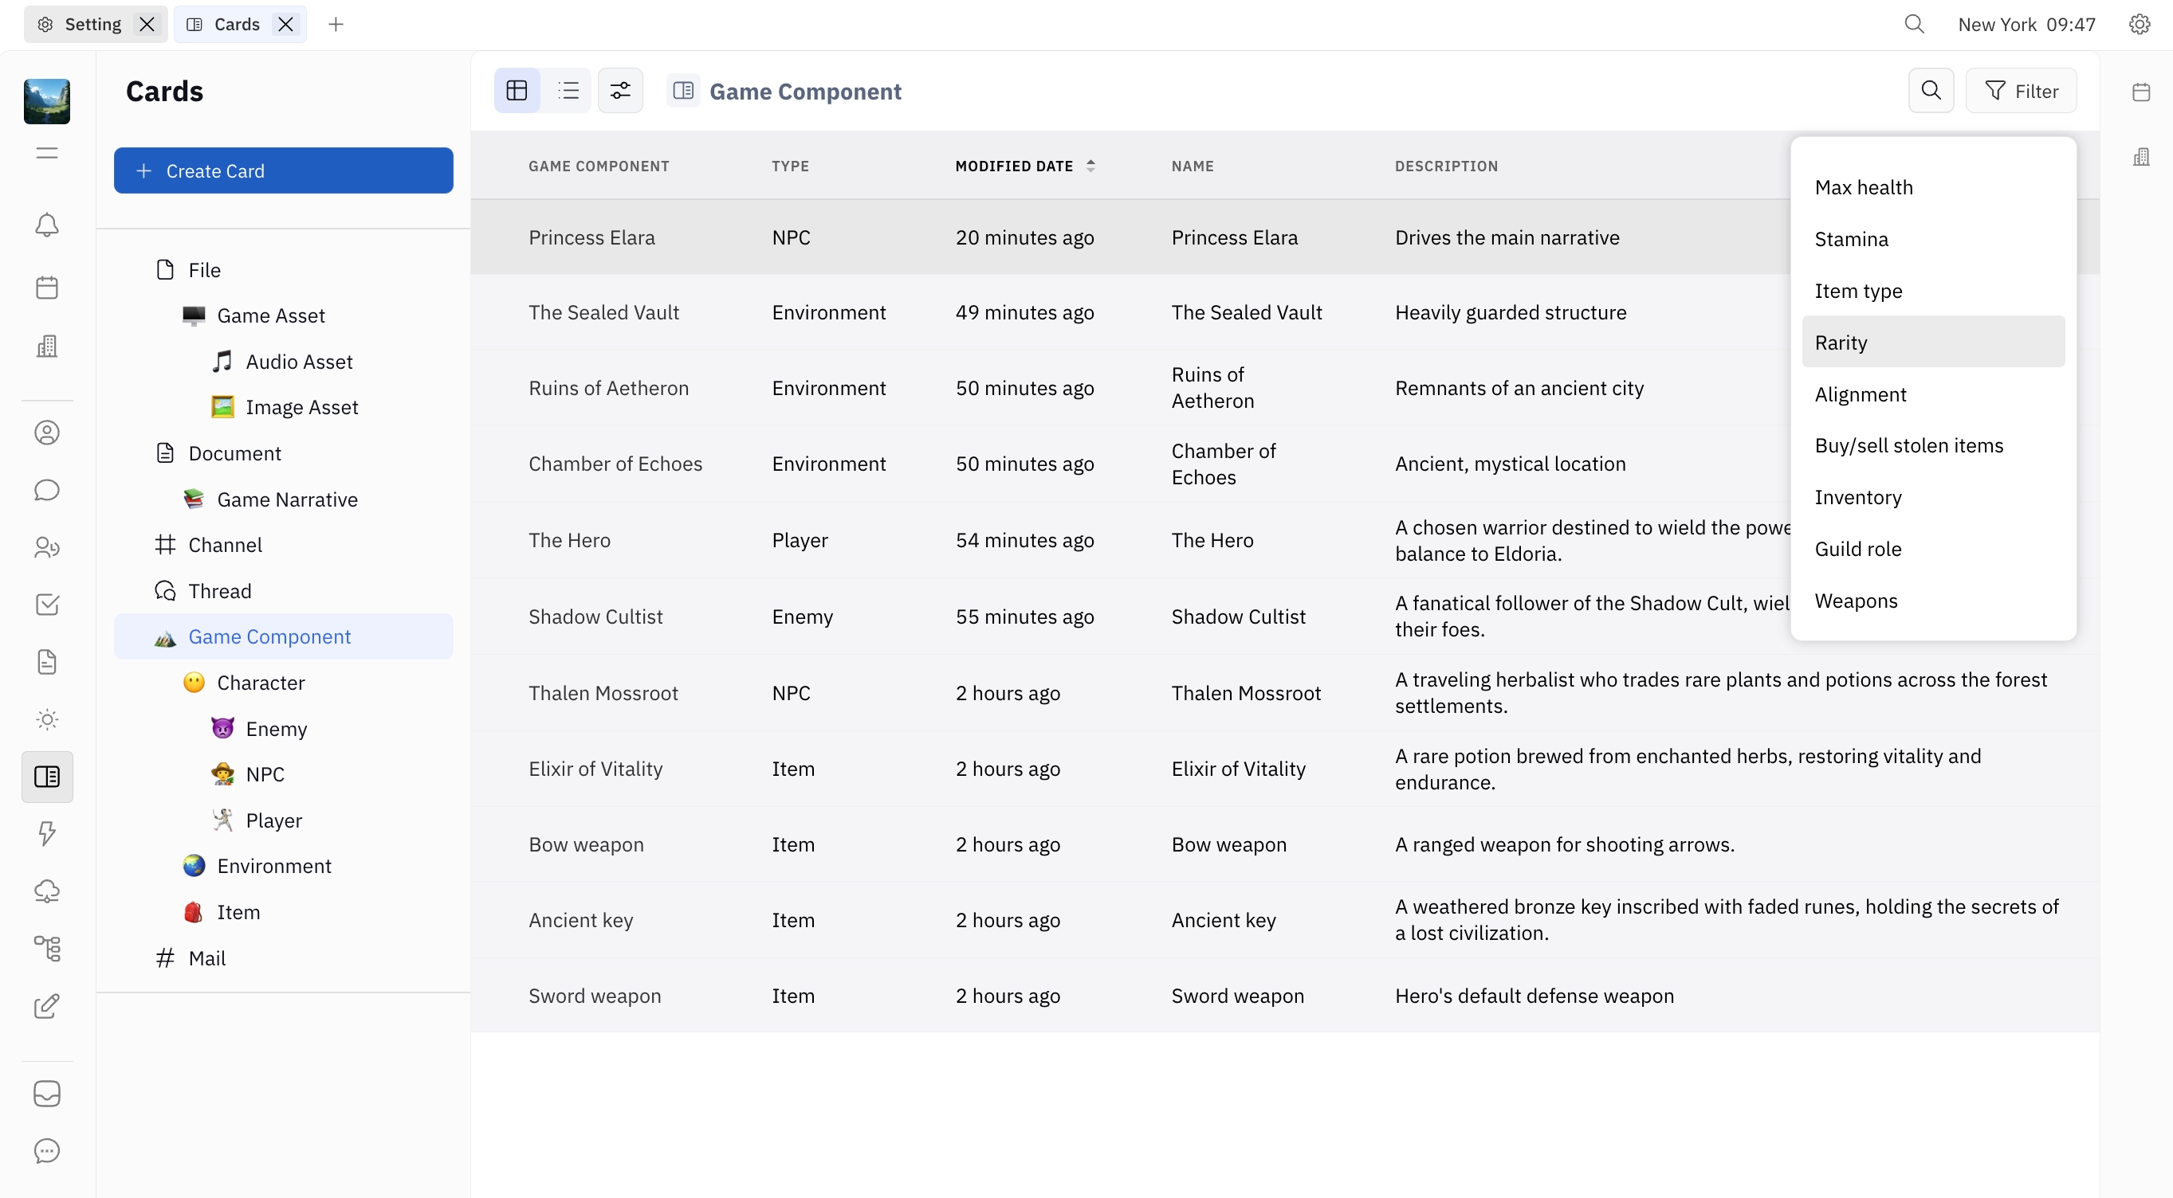Switch to list view of cards

pos(569,90)
